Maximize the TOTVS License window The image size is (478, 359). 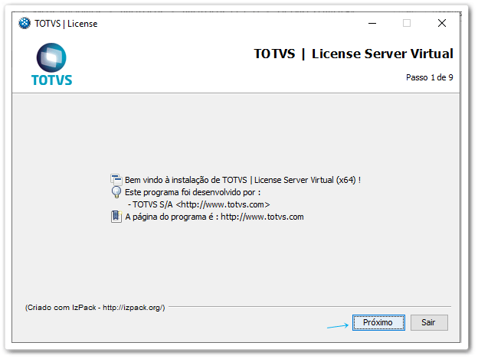tap(406, 23)
